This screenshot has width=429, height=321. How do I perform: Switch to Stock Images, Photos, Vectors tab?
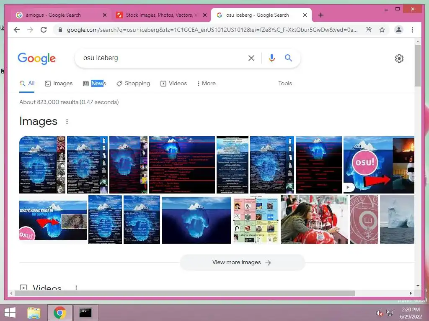(161, 15)
